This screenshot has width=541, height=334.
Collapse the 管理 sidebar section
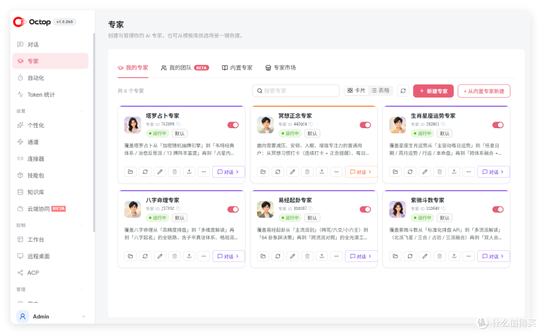point(82,289)
